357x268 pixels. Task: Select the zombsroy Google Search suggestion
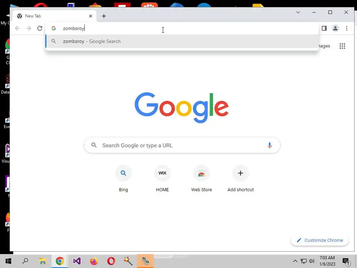[x=182, y=41]
